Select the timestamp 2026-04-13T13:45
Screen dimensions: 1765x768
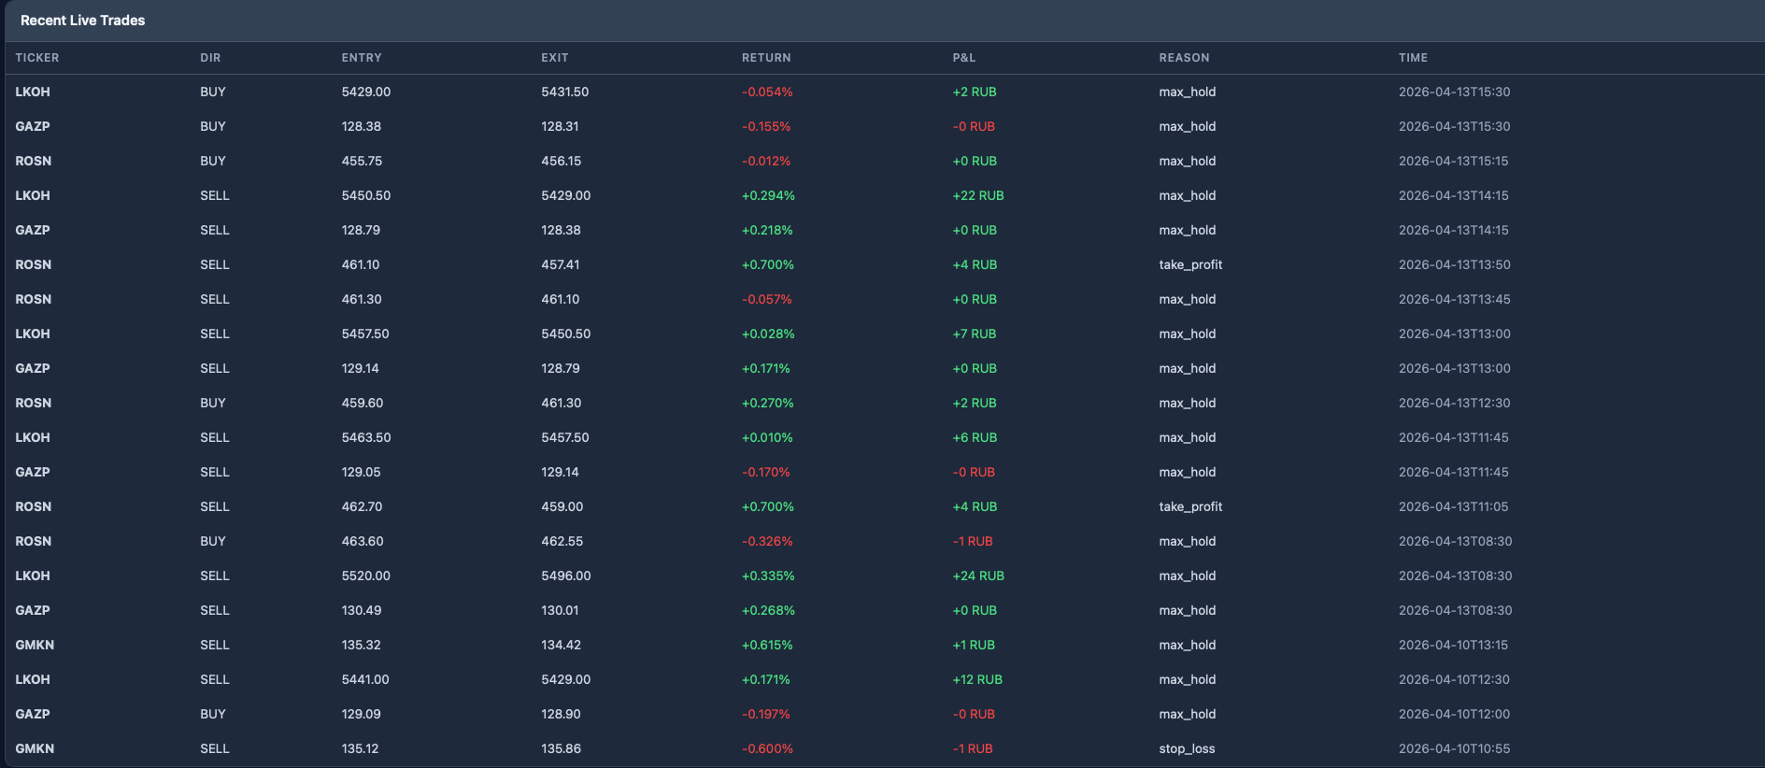click(1455, 300)
